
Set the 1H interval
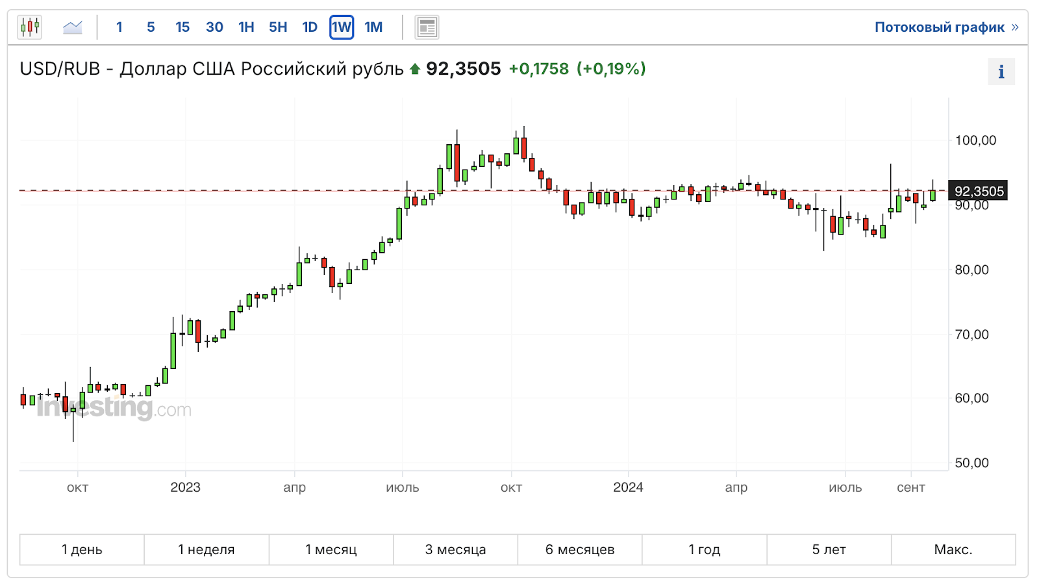click(x=246, y=27)
